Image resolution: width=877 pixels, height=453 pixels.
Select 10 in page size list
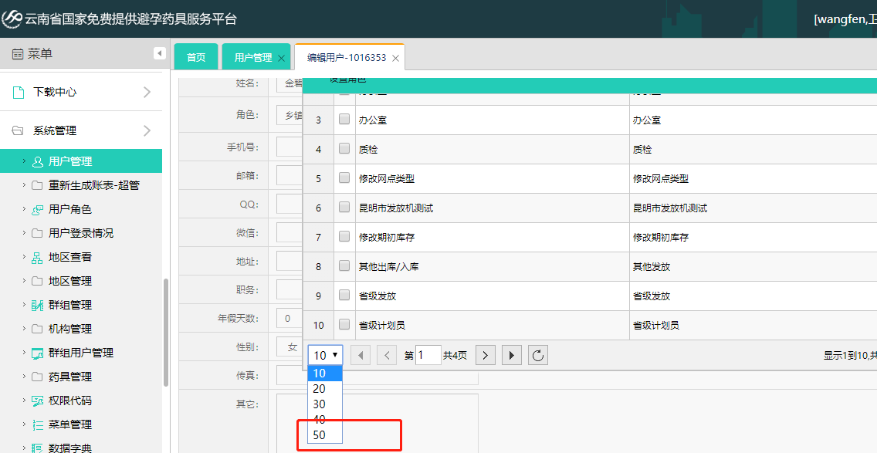tap(325, 374)
